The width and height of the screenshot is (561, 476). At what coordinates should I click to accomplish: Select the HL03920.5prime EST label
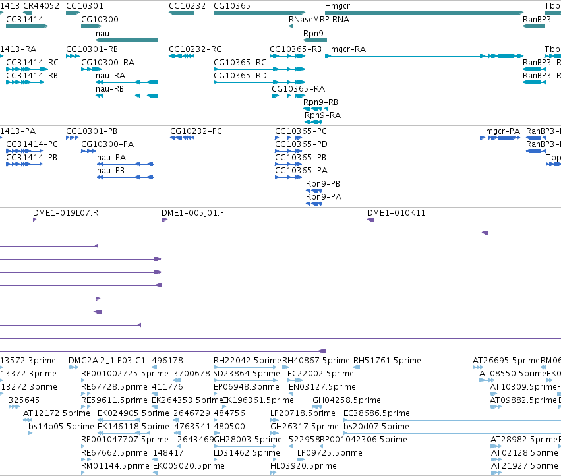point(303,466)
